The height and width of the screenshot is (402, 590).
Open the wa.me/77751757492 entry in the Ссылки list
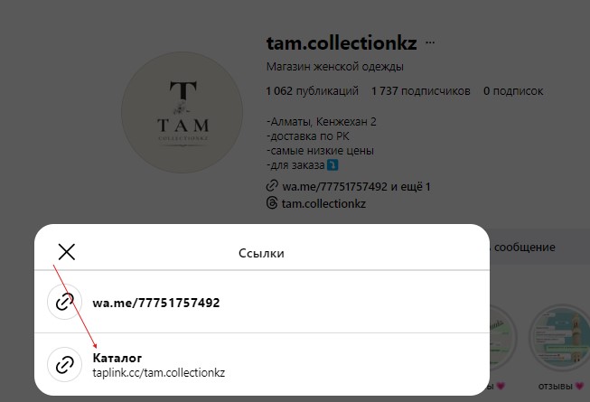156,303
